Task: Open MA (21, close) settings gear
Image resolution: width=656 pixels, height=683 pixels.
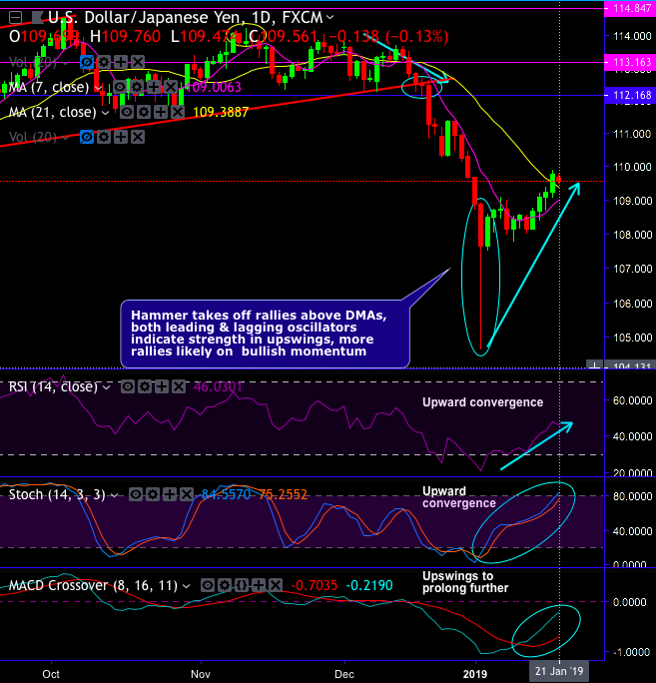Action: tap(144, 113)
